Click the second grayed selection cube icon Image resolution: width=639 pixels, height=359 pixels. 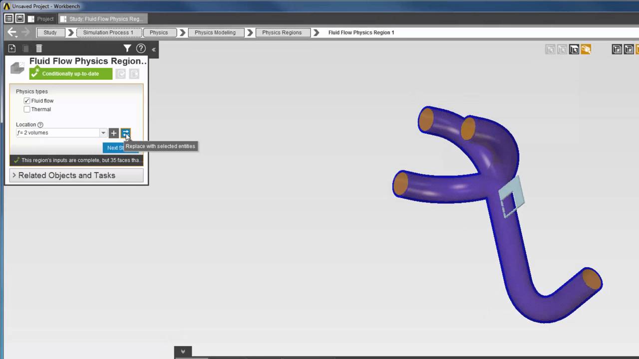[x=562, y=49]
